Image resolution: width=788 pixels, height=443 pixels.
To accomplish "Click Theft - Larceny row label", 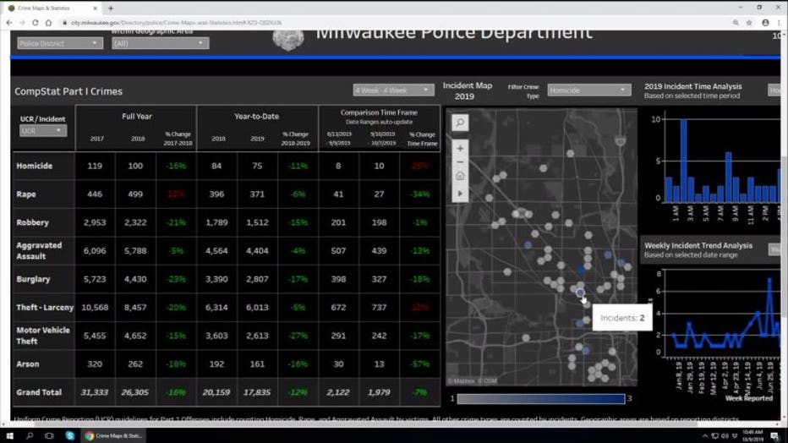I will coord(45,308).
